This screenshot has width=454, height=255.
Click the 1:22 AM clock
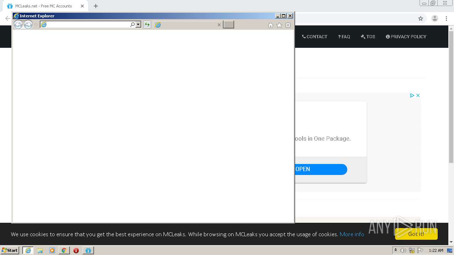coord(436,250)
